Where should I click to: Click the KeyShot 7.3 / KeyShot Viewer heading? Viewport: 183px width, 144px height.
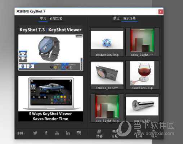(x=50, y=30)
